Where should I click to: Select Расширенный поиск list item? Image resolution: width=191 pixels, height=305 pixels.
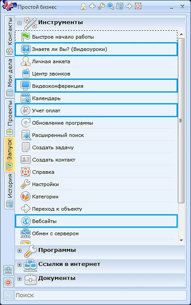[96, 135]
